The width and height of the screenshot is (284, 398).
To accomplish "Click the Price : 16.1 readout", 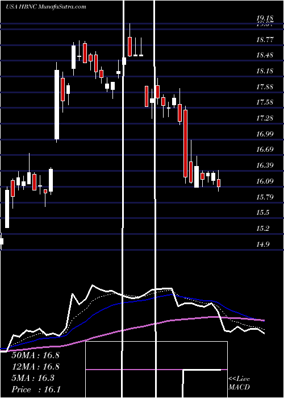I will pos(36,389).
